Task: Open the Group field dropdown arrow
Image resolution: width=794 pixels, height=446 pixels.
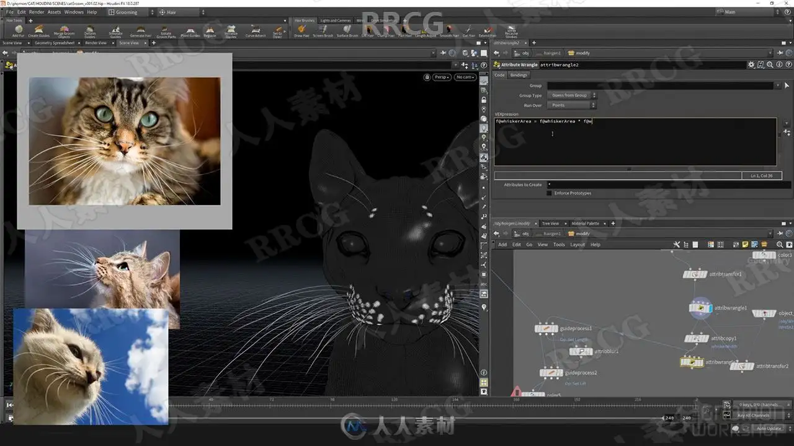Action: [x=777, y=85]
